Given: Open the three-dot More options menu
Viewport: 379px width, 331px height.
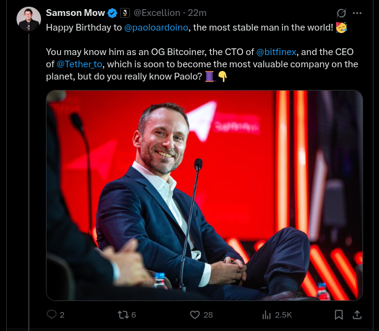Looking at the screenshot, I should (x=358, y=13).
